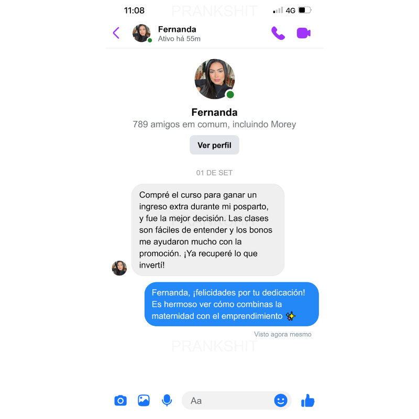This screenshot has width=419, height=419.
Task: Open Fernanda's large profile photo
Action: click(215, 79)
